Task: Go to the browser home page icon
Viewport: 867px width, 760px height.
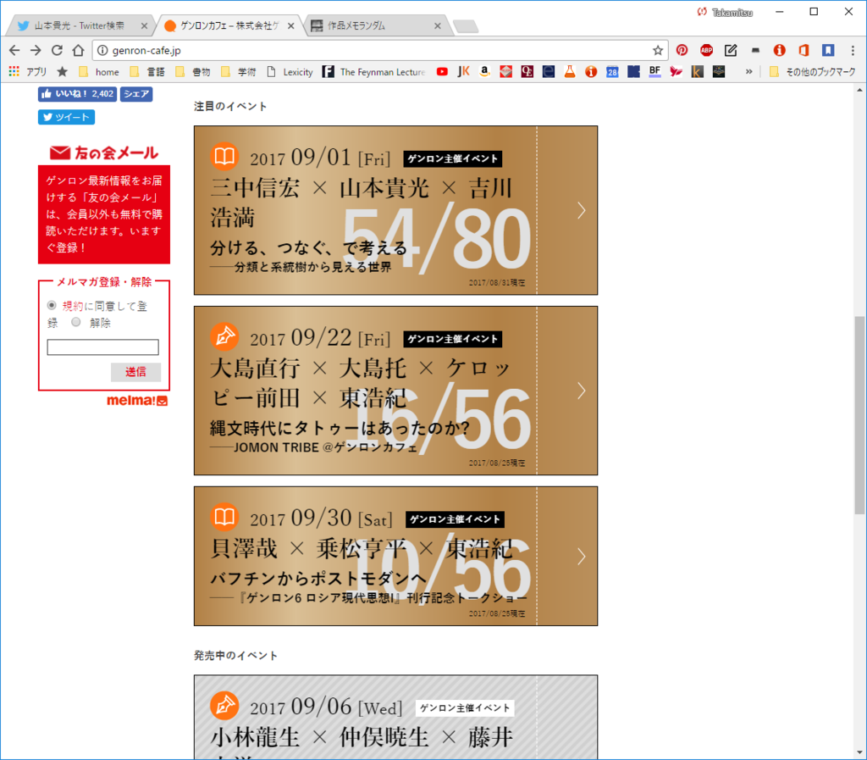Action: pos(78,50)
